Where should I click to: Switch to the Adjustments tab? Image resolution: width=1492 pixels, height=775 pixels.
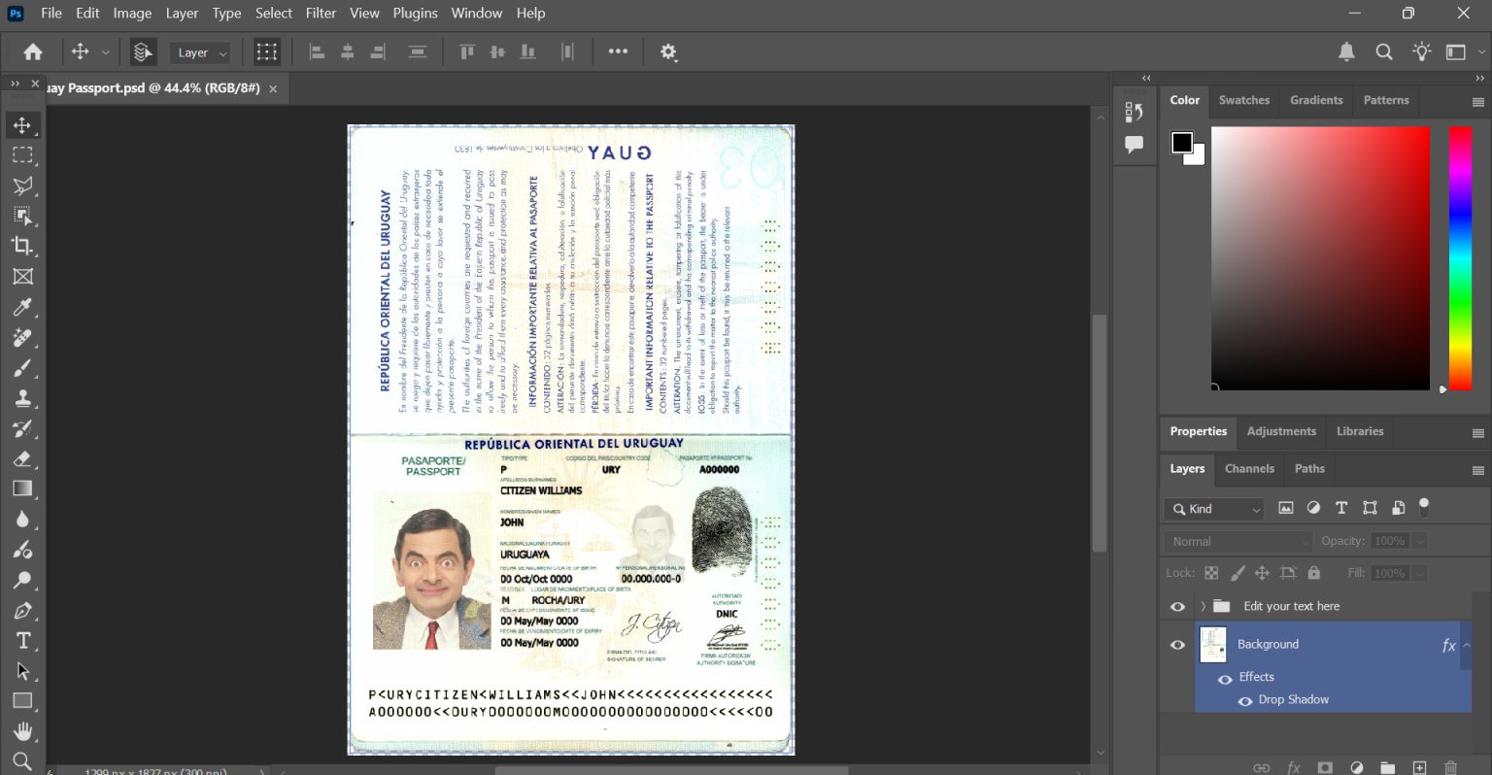(1281, 432)
